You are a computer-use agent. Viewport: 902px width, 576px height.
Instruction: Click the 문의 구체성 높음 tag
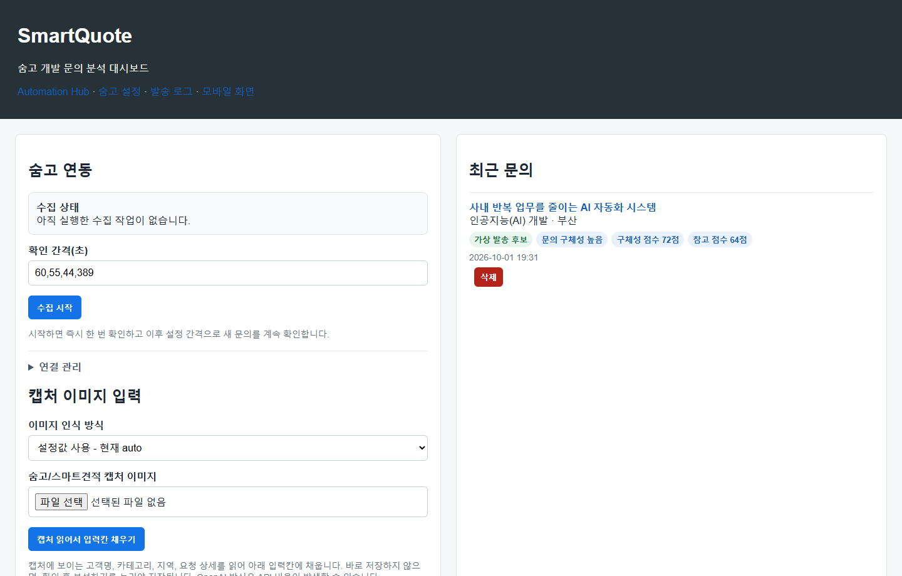click(572, 240)
